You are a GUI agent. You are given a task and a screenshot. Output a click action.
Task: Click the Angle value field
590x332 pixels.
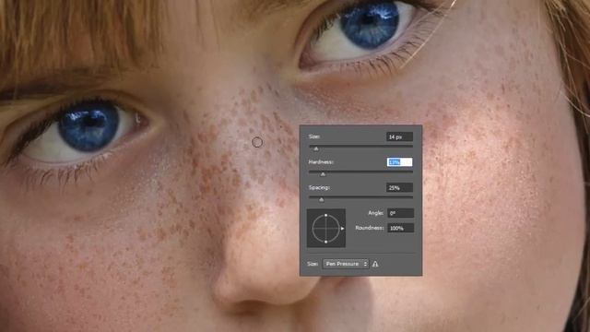coord(400,213)
